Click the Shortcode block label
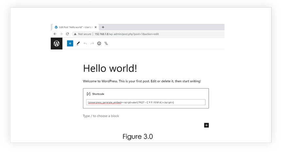 click(98, 94)
